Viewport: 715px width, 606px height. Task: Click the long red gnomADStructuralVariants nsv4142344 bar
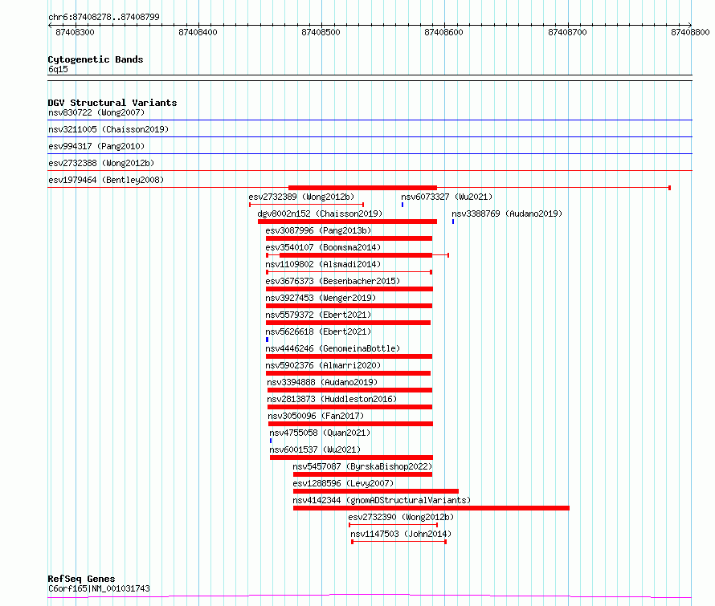(431, 508)
